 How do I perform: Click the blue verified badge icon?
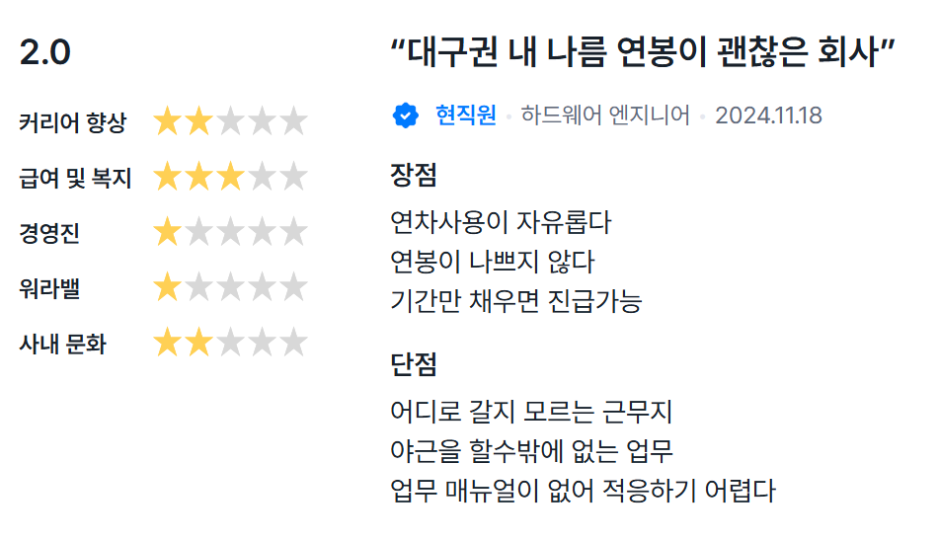click(406, 116)
